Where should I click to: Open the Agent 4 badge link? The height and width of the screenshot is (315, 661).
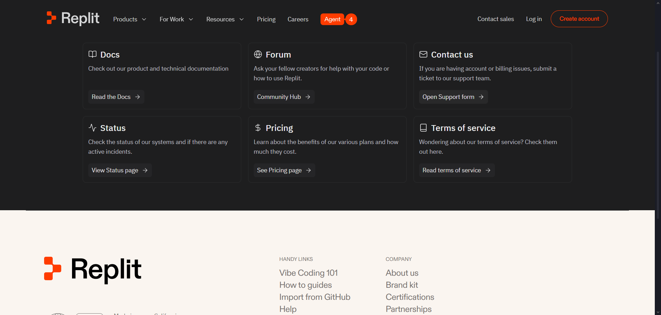coord(338,19)
